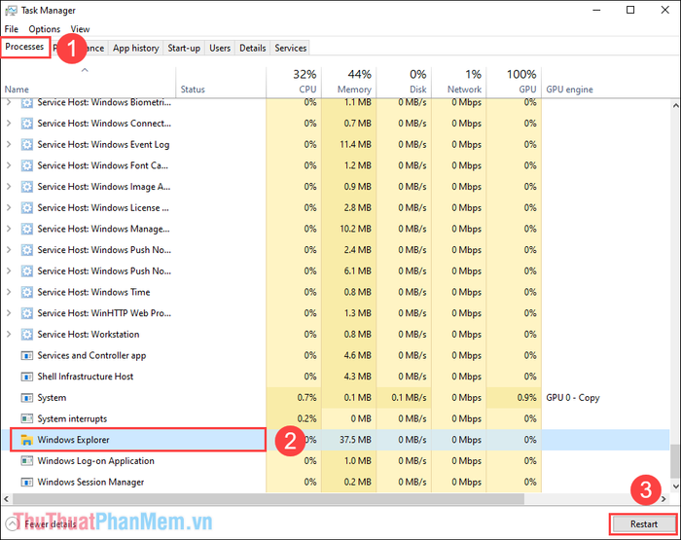Screen dimensions: 681x540
Task: Click the 11.4 MB memory value
Action: (x=355, y=144)
